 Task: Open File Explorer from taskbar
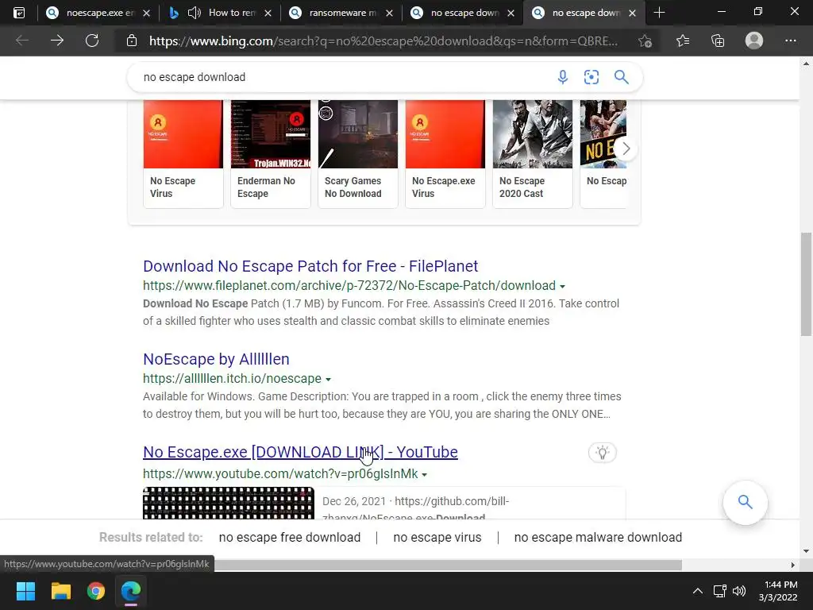click(60, 591)
